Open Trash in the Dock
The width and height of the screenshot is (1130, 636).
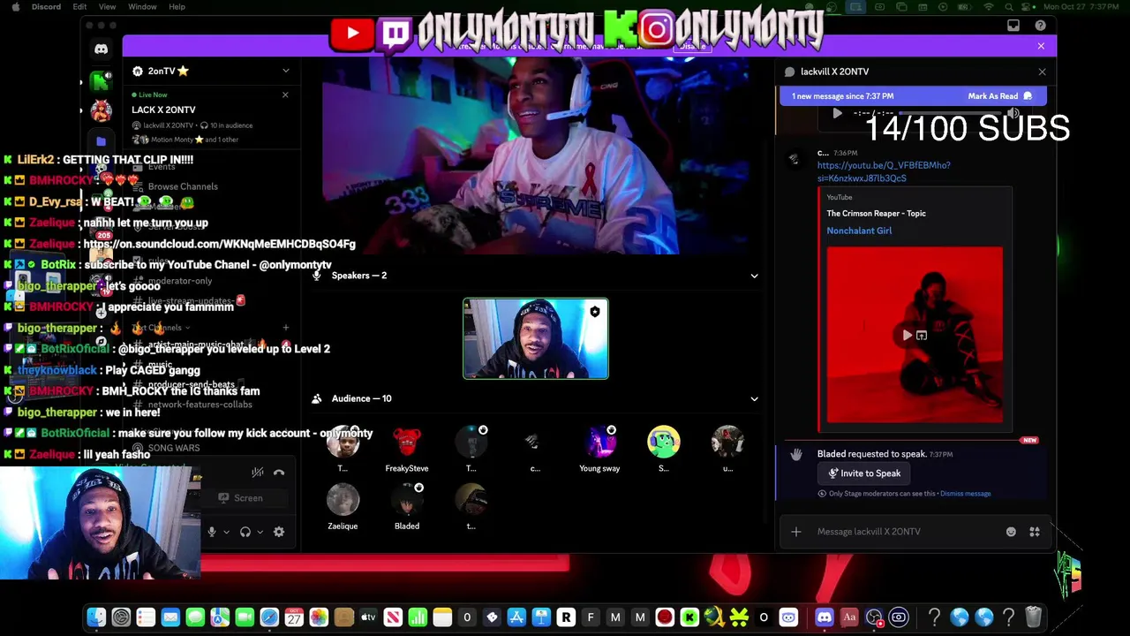[1033, 617]
